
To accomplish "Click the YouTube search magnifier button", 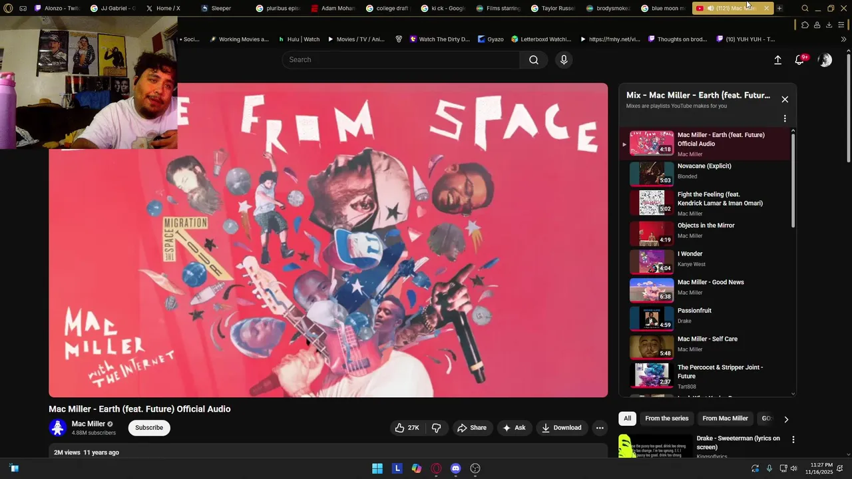I will (x=534, y=60).
